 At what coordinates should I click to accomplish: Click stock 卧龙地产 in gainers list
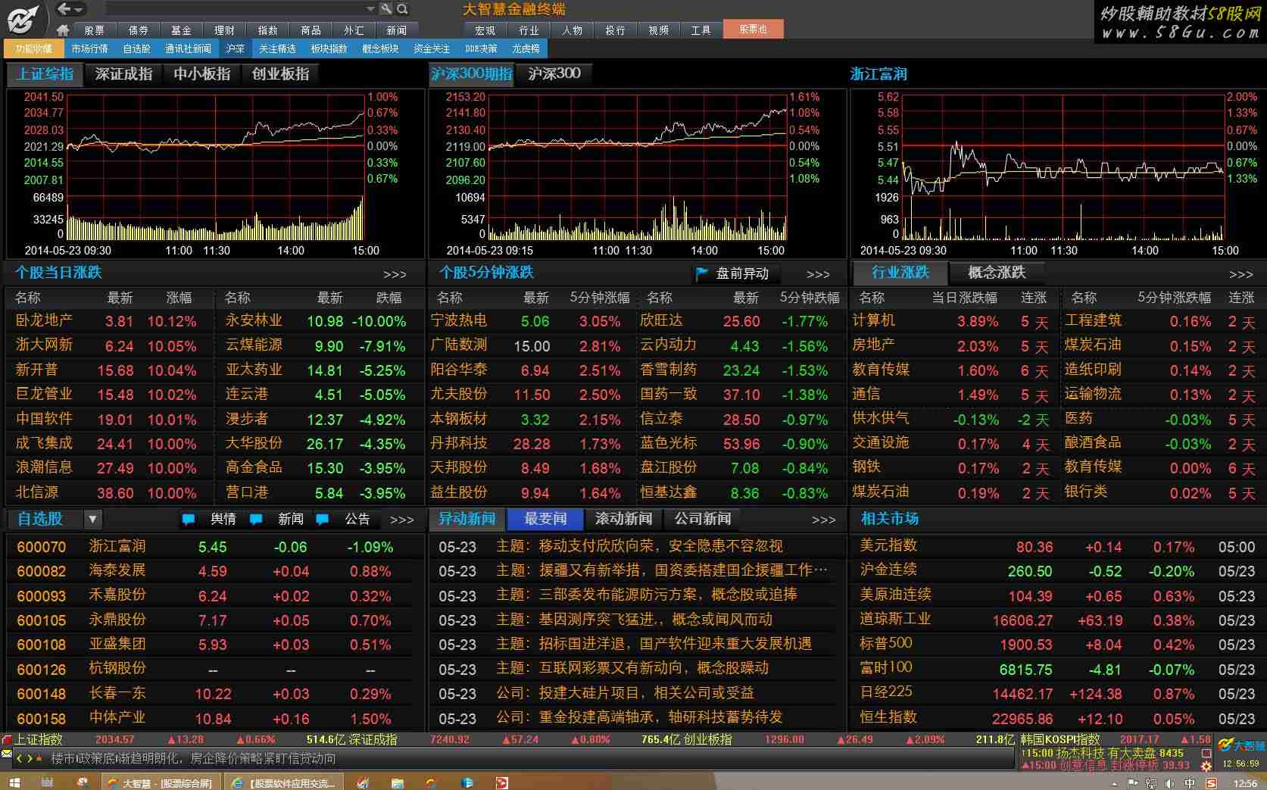pos(44,321)
